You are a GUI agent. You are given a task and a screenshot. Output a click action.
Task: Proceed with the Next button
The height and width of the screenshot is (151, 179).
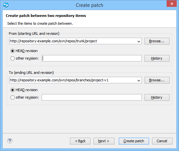pos(104,141)
